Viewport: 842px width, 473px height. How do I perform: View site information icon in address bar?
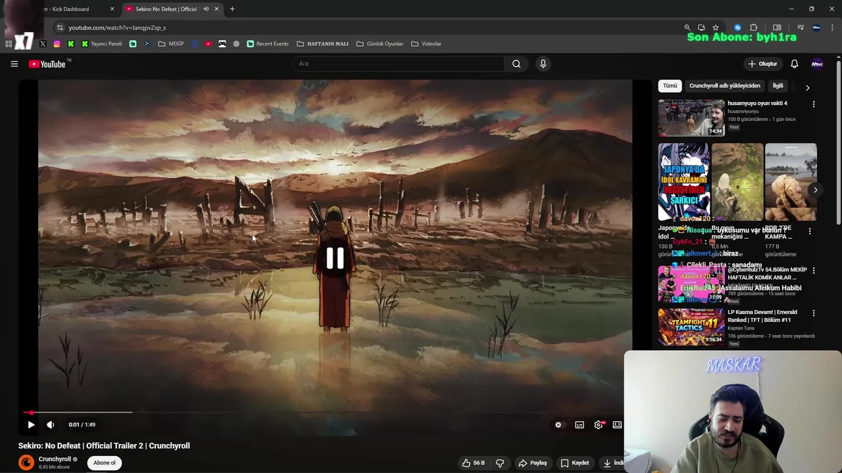pos(60,28)
